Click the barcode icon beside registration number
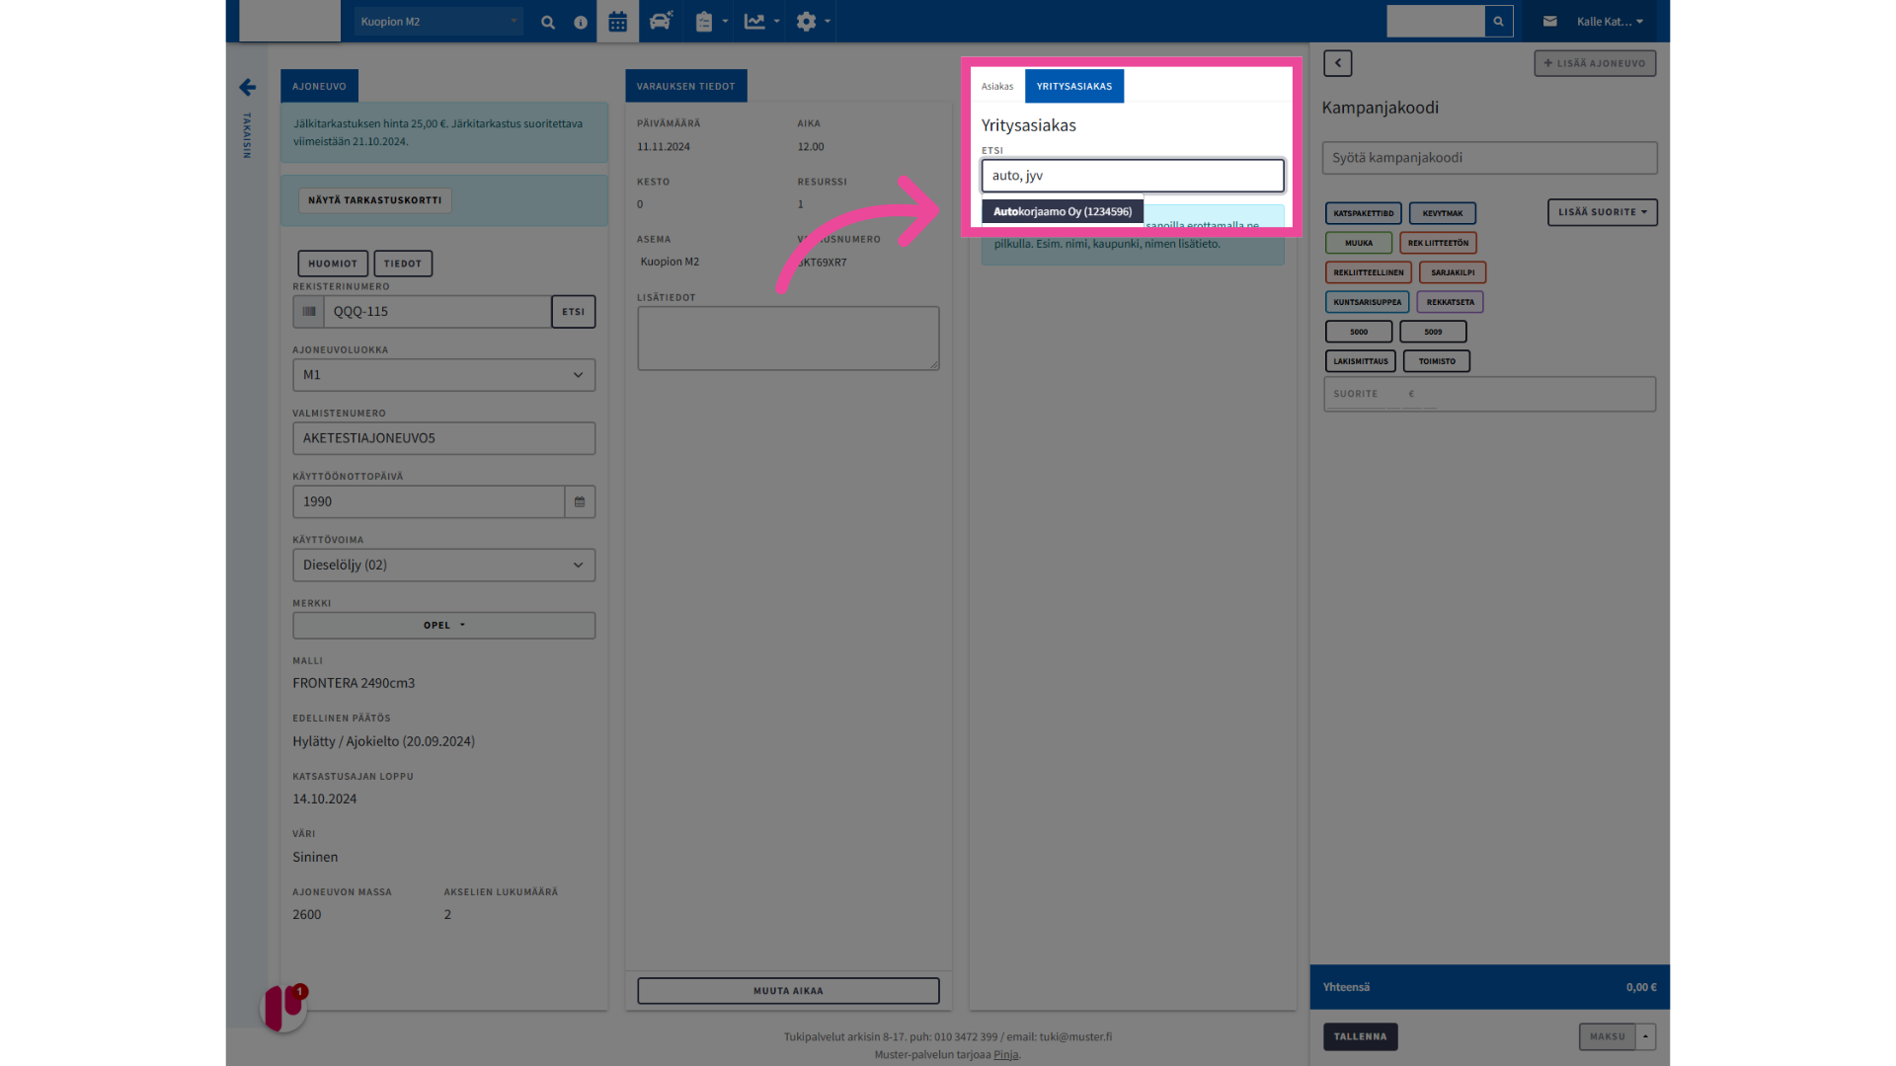Screen dimensions: 1896x1066 point(309,312)
